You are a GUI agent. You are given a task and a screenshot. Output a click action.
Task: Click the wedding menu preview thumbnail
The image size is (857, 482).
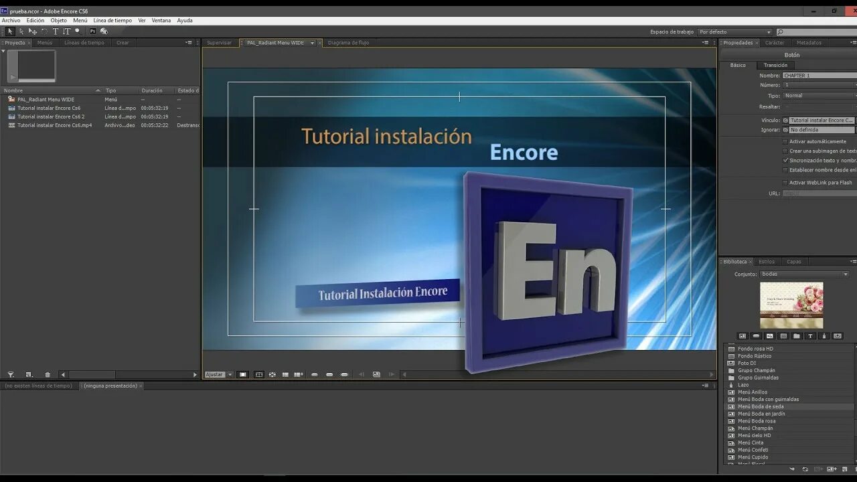point(791,305)
